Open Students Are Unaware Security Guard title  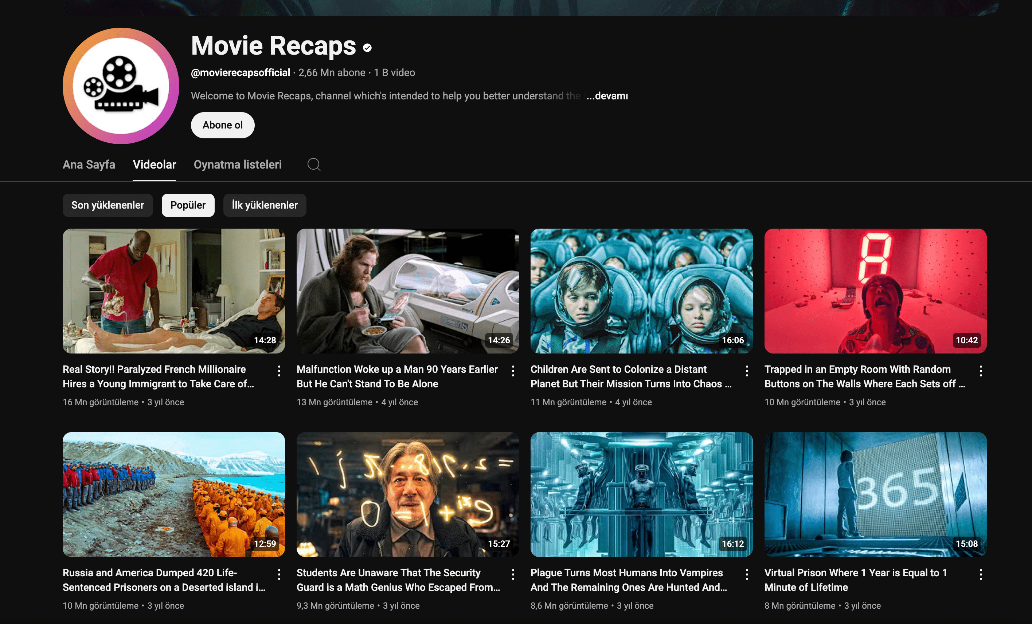tap(398, 580)
